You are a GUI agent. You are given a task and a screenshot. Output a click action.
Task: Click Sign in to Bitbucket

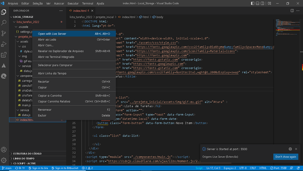tap(65, 168)
